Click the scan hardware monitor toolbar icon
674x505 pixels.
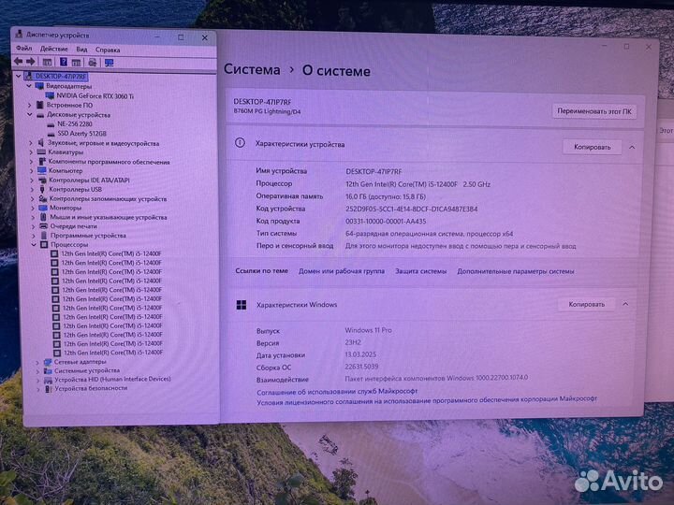[110, 63]
